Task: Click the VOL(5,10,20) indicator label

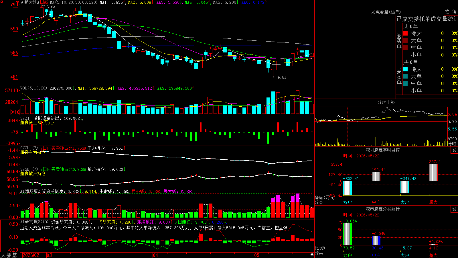Action: (33, 88)
